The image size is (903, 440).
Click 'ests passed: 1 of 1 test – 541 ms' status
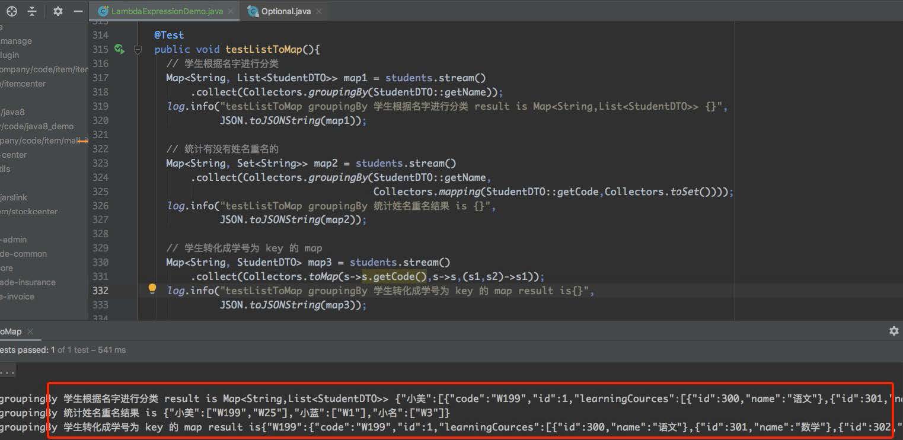tap(63, 350)
